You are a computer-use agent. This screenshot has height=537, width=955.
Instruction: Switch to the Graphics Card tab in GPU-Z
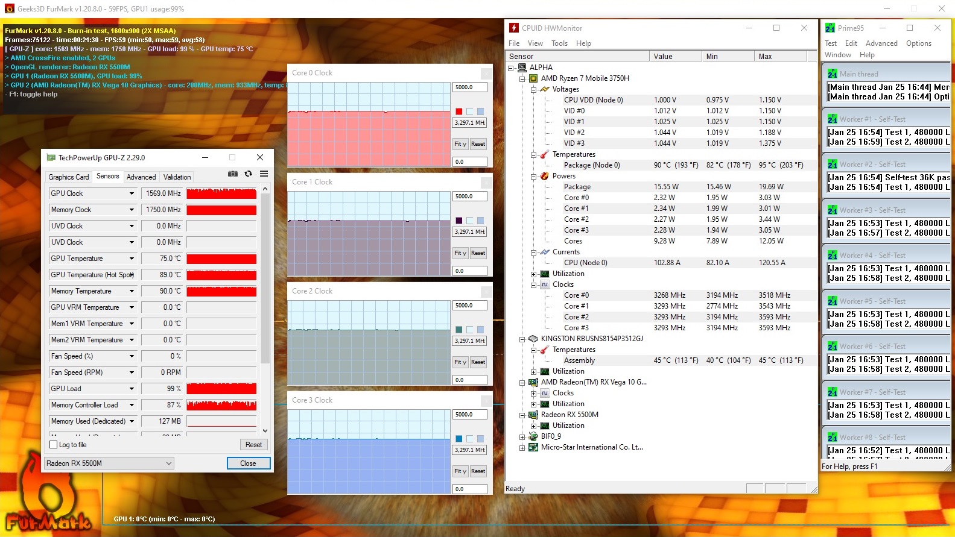pos(69,177)
